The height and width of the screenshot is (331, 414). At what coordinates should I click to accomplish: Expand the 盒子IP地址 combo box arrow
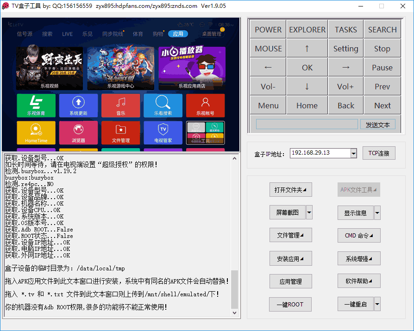coord(353,153)
